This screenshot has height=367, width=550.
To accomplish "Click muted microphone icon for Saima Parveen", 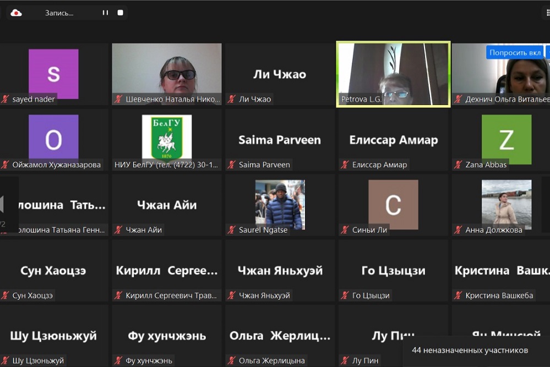I will [232, 165].
